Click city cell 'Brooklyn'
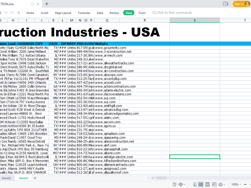The height and width of the screenshot is (188, 251). coord(42,134)
